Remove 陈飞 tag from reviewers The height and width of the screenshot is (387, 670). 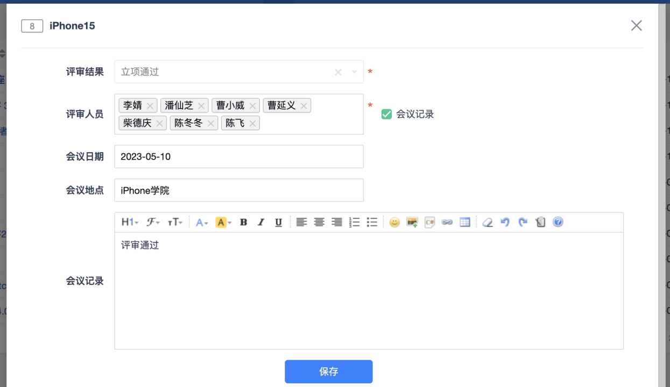click(252, 124)
